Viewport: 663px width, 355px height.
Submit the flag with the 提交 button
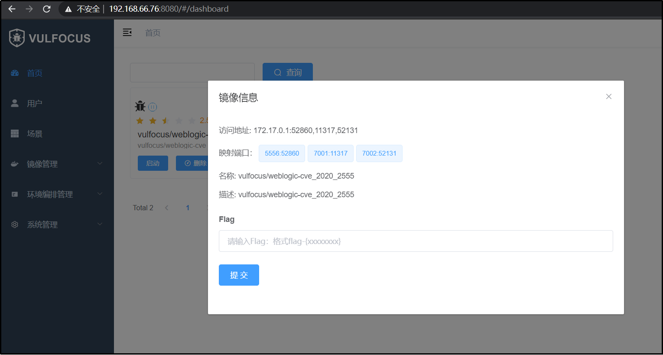(x=239, y=275)
